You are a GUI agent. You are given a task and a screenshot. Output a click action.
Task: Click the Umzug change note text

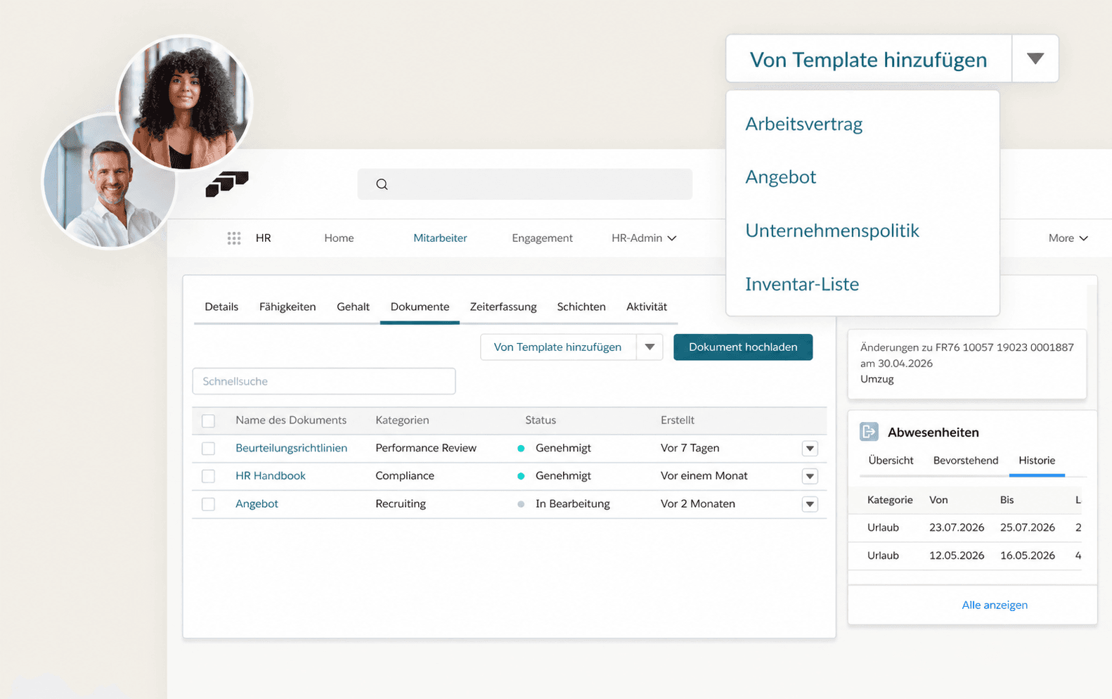pyautogui.click(x=877, y=379)
